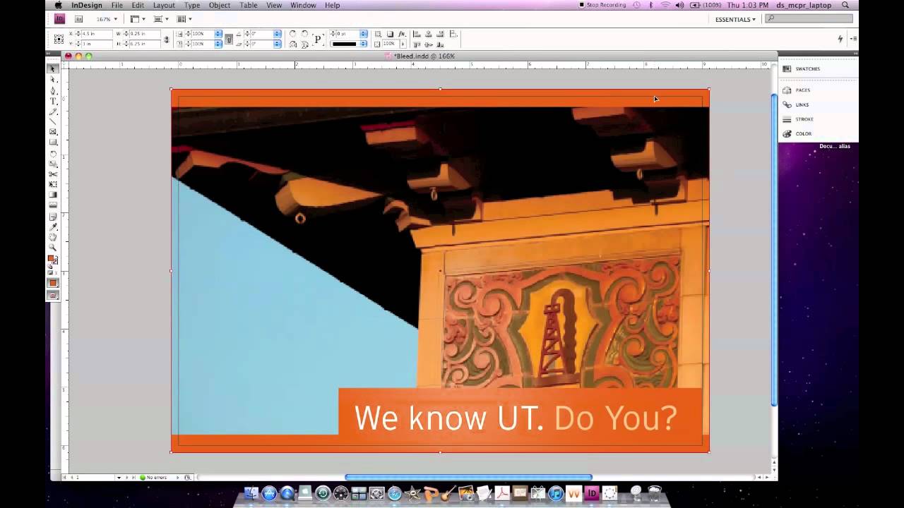
Task: Open the Object menu
Action: click(x=220, y=5)
